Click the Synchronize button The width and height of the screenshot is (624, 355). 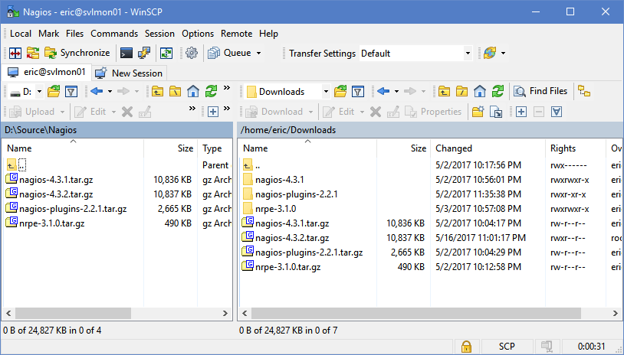tap(77, 53)
